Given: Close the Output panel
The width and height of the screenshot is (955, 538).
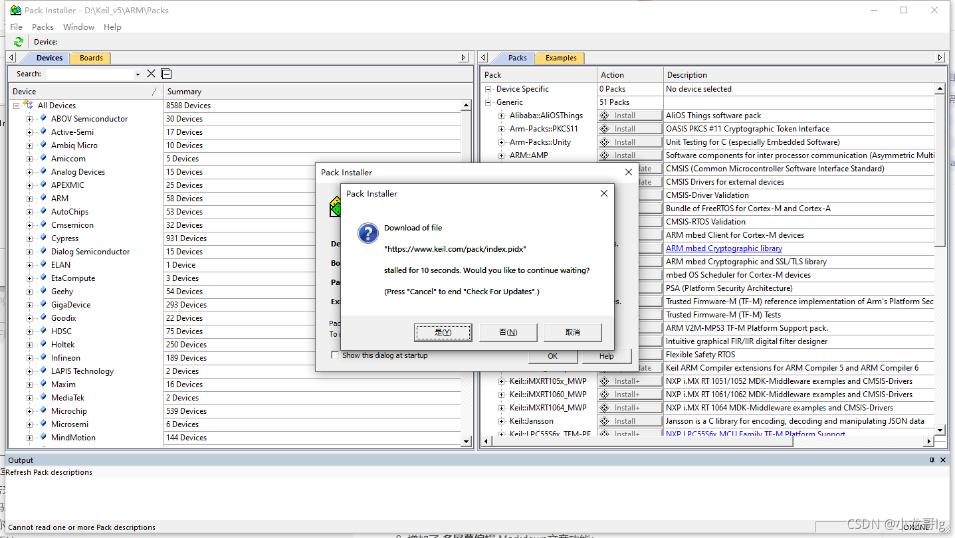Looking at the screenshot, I should point(943,460).
